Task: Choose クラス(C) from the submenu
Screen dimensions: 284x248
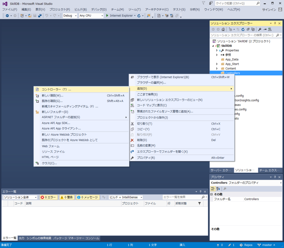Action: pos(81,163)
